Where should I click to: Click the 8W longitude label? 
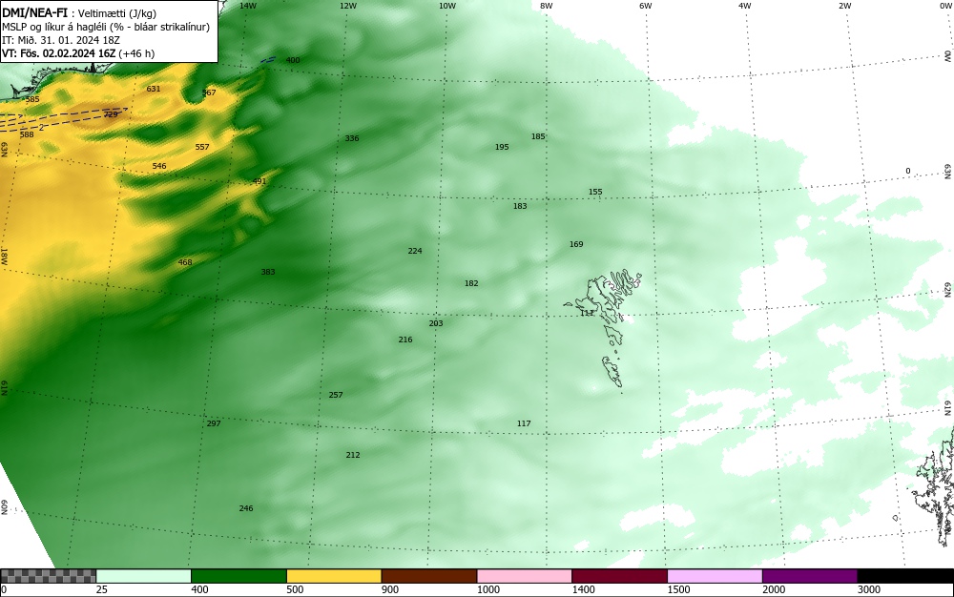pyautogui.click(x=547, y=6)
